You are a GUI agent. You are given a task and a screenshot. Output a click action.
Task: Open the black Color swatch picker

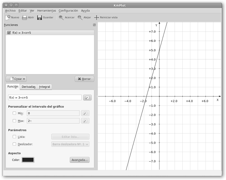pyautogui.click(x=28, y=160)
